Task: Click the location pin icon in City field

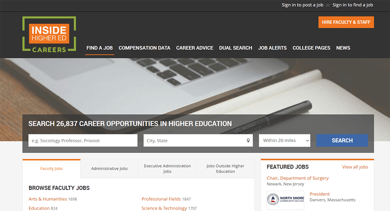Action: point(248,141)
